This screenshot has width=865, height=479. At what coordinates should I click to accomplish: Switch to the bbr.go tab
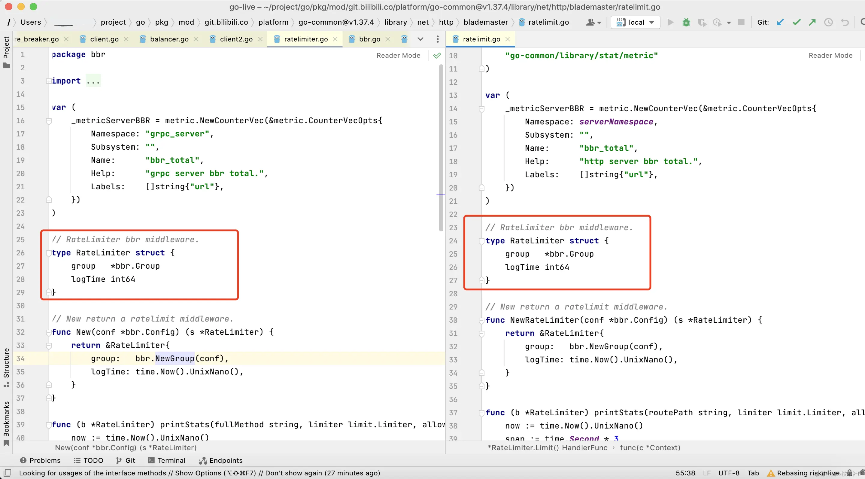coord(369,39)
